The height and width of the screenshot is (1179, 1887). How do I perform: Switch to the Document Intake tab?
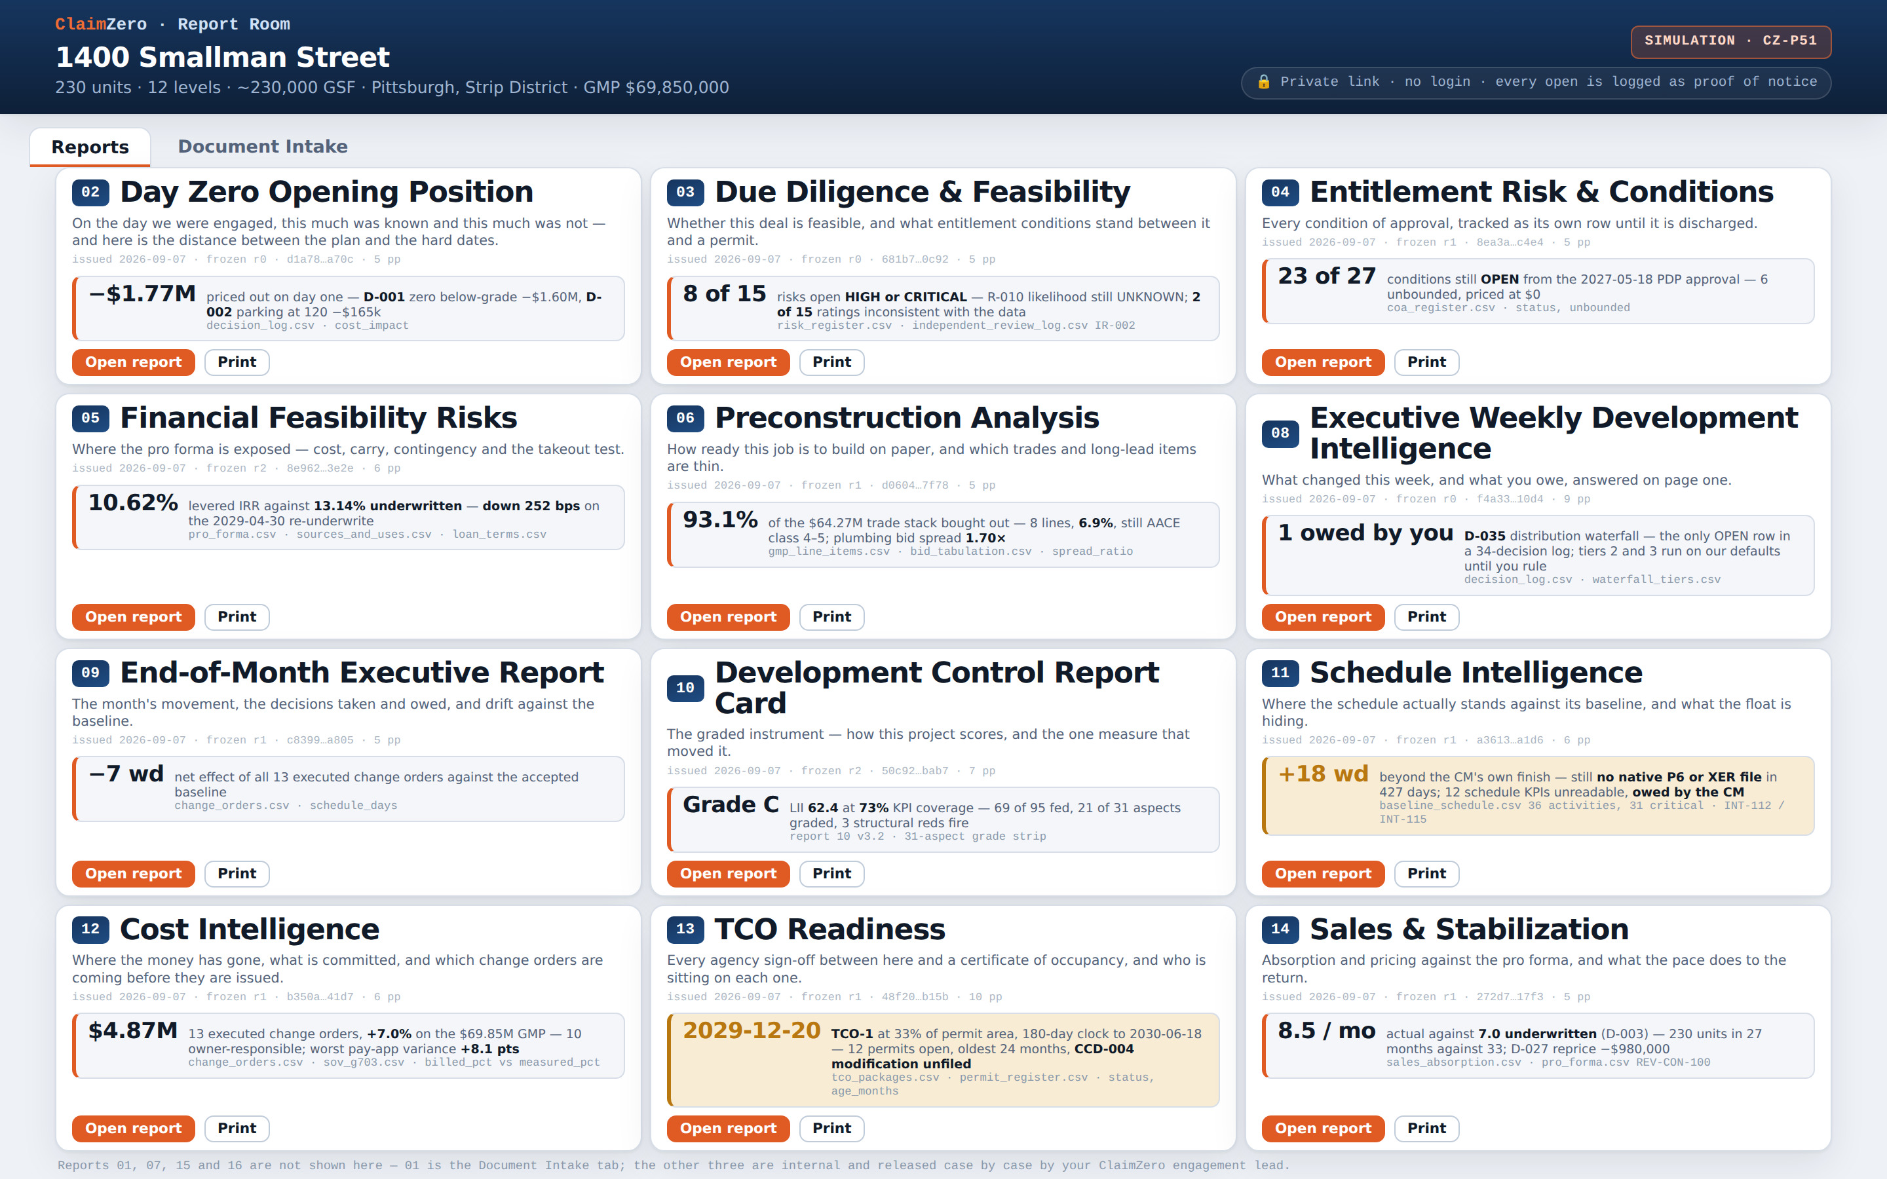pyautogui.click(x=263, y=147)
